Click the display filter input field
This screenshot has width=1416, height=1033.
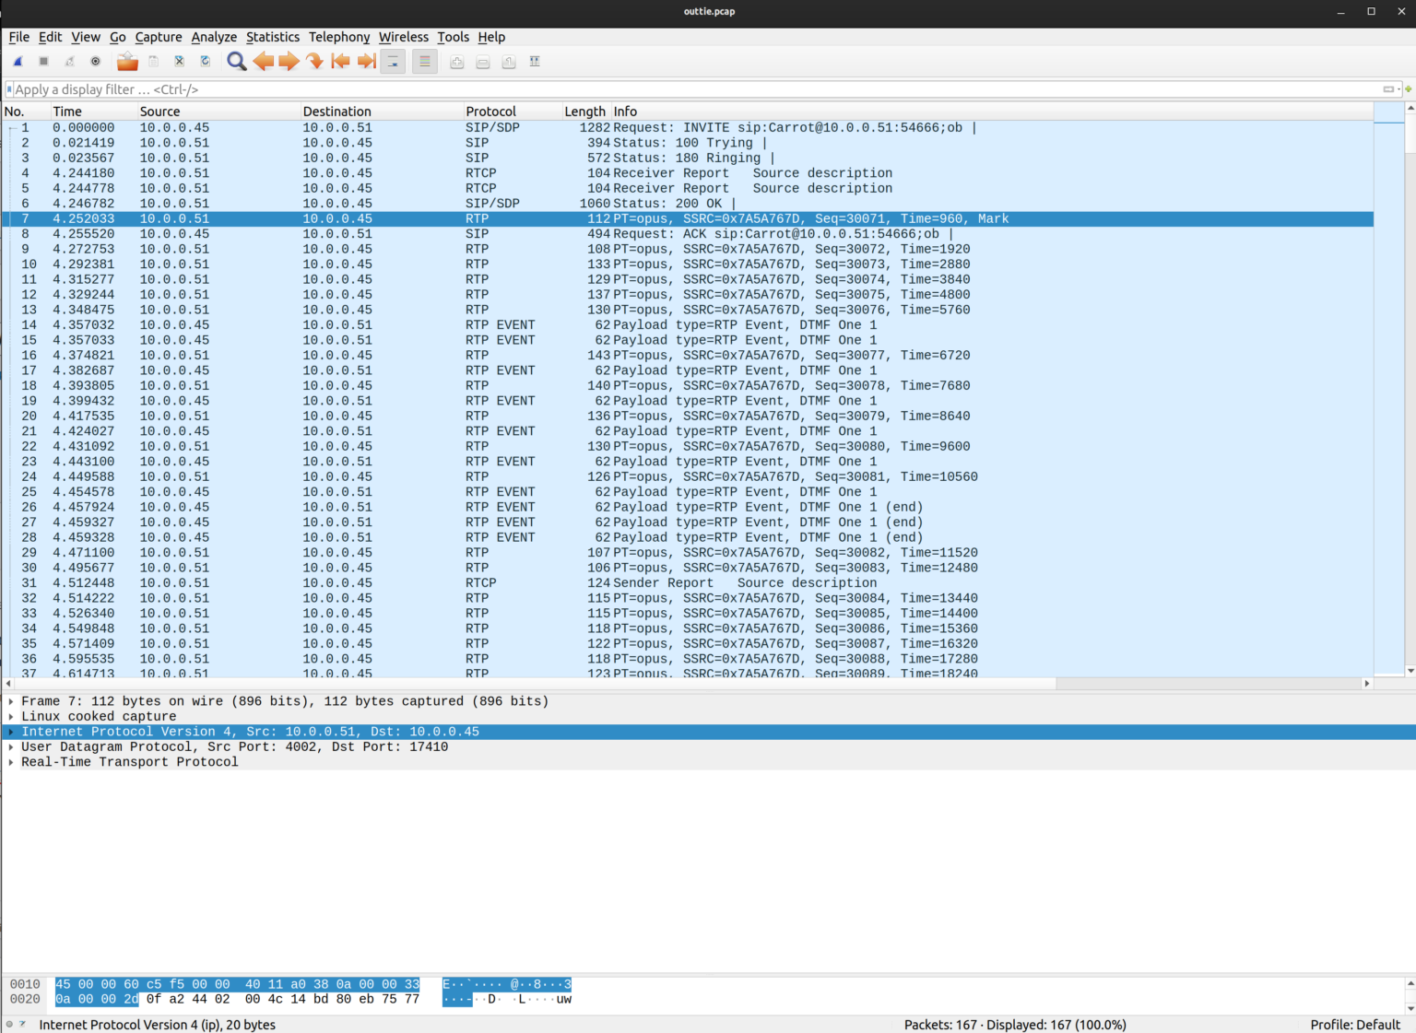tap(645, 89)
